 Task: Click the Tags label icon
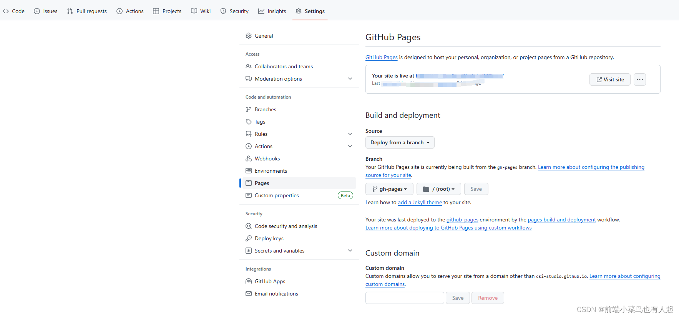[x=249, y=122]
